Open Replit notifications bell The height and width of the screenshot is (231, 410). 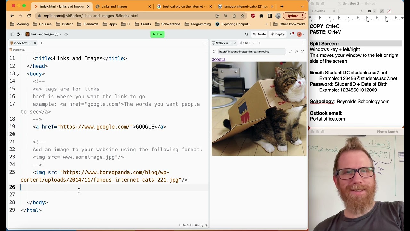pos(291,34)
